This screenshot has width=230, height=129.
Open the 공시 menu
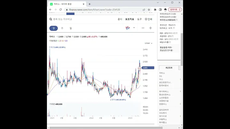pyautogui.click(x=120, y=19)
